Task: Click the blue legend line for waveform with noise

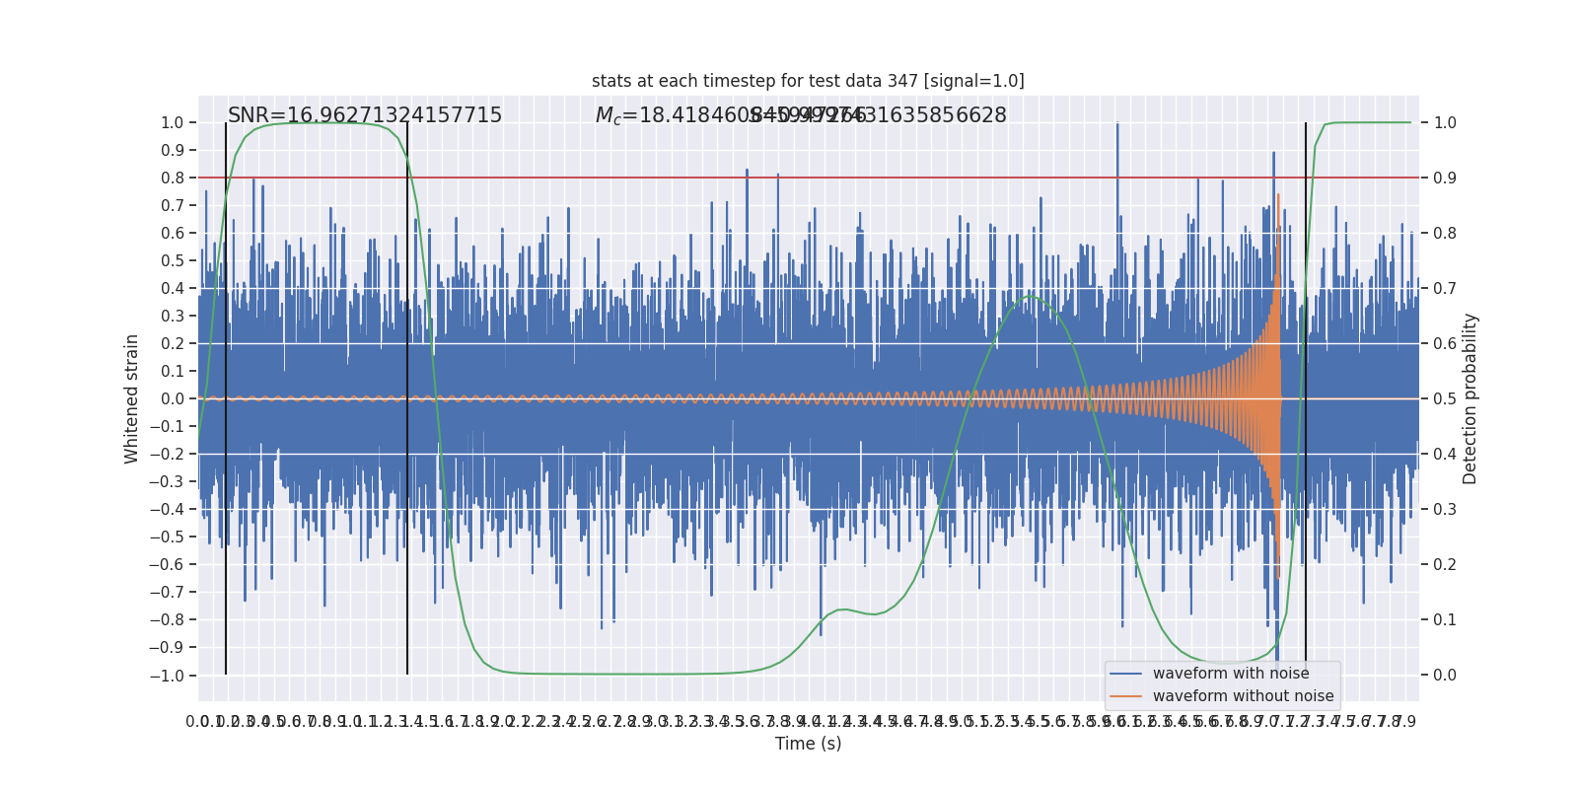Action: coord(1126,674)
